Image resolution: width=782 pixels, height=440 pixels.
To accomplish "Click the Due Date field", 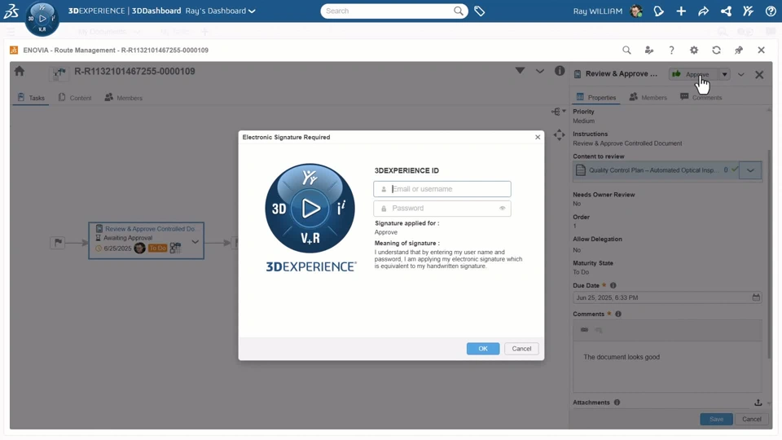I will tap(667, 297).
